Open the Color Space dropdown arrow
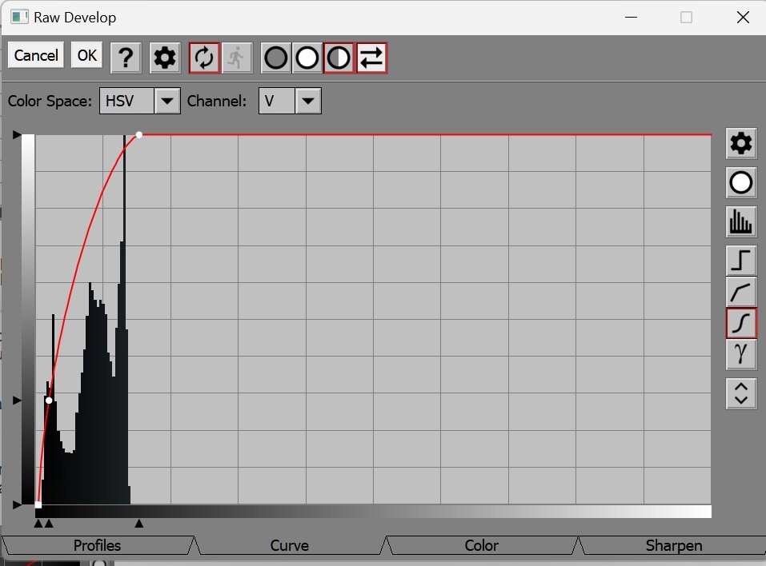 tap(167, 101)
